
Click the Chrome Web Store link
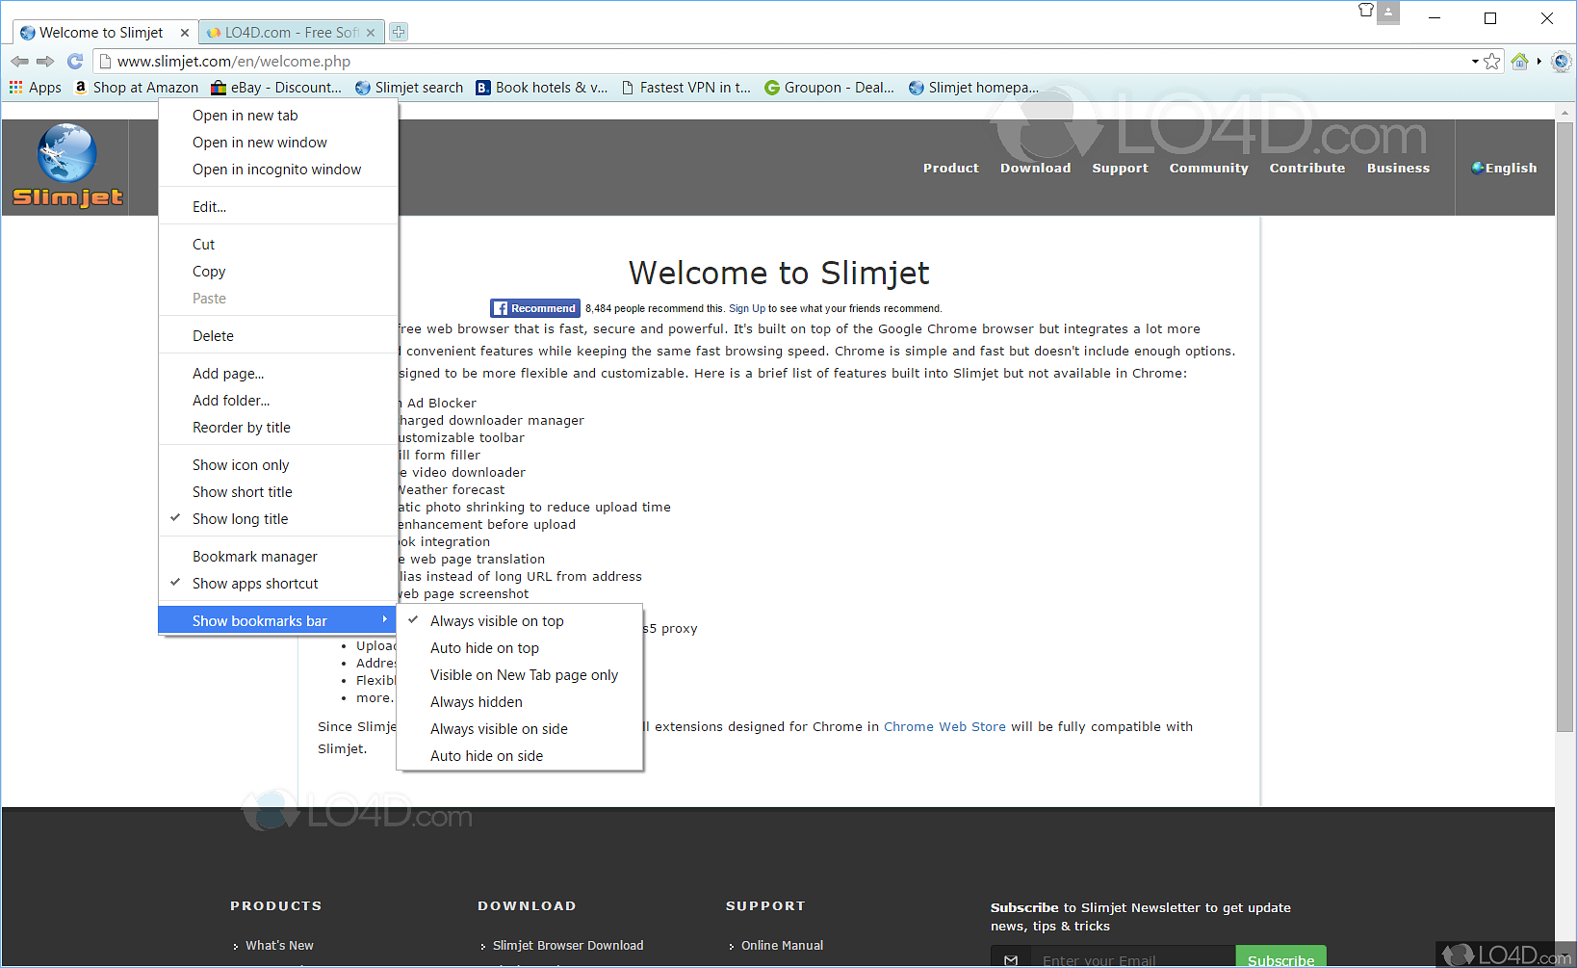tap(944, 726)
